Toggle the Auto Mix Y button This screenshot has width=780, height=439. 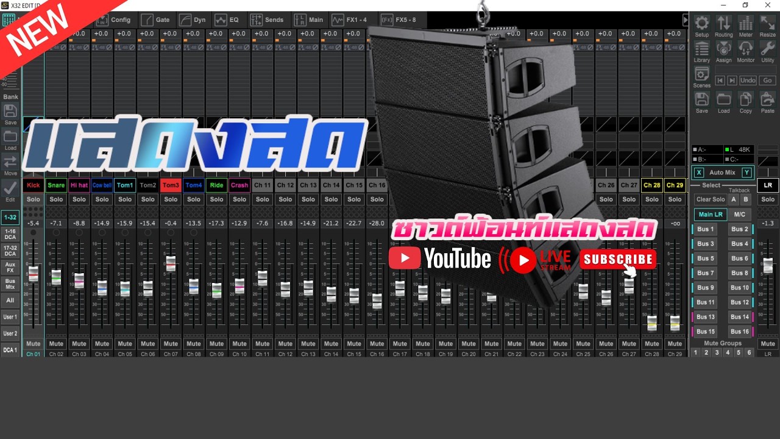747,173
